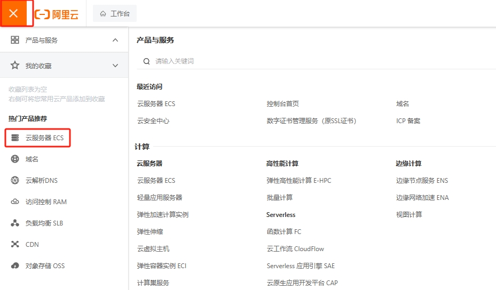496x290 pixels.
Task: Click the DNS icon beside 云解析DNS
Action: click(x=15, y=180)
